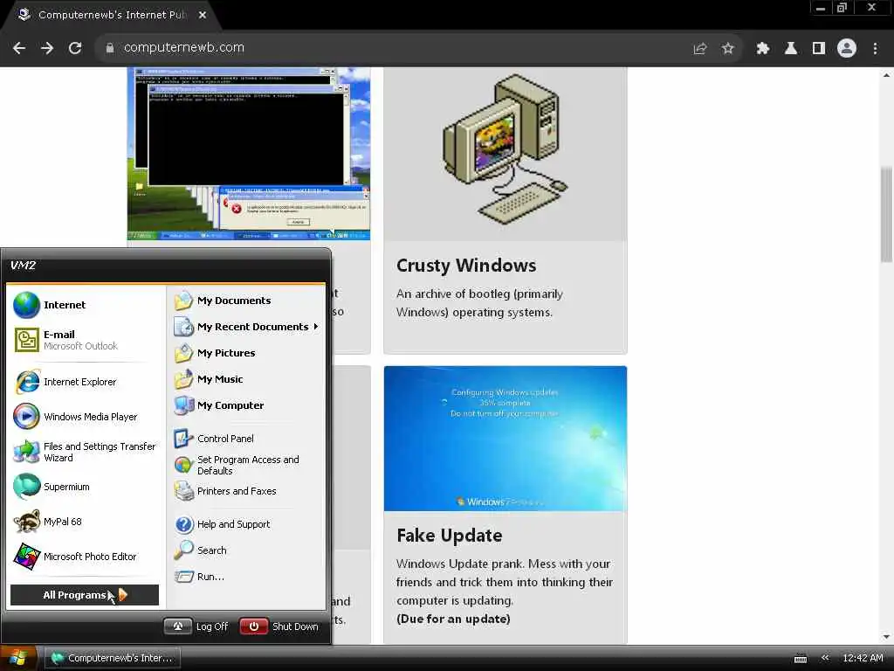The width and height of the screenshot is (894, 671).
Task: Open the browser Extensions puzzle icon
Action: pyautogui.click(x=763, y=49)
